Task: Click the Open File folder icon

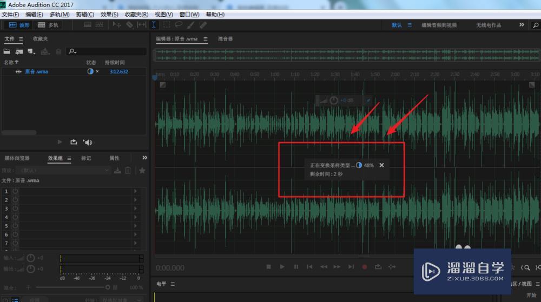Action: (7, 51)
